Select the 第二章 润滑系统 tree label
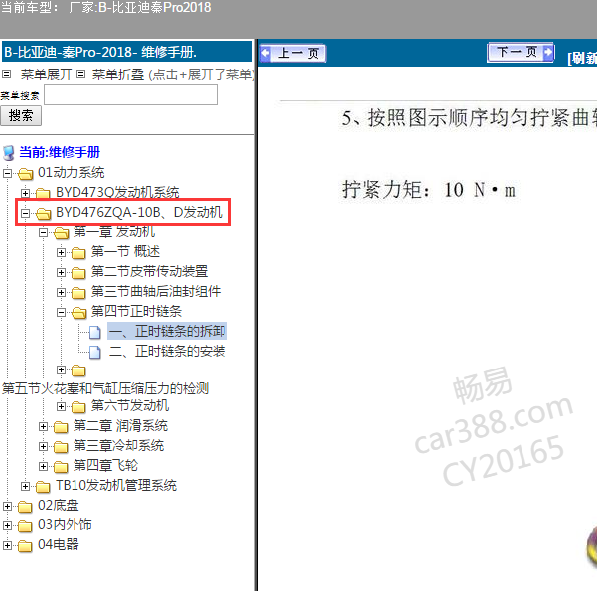The height and width of the screenshot is (591, 597). pyautogui.click(x=120, y=426)
